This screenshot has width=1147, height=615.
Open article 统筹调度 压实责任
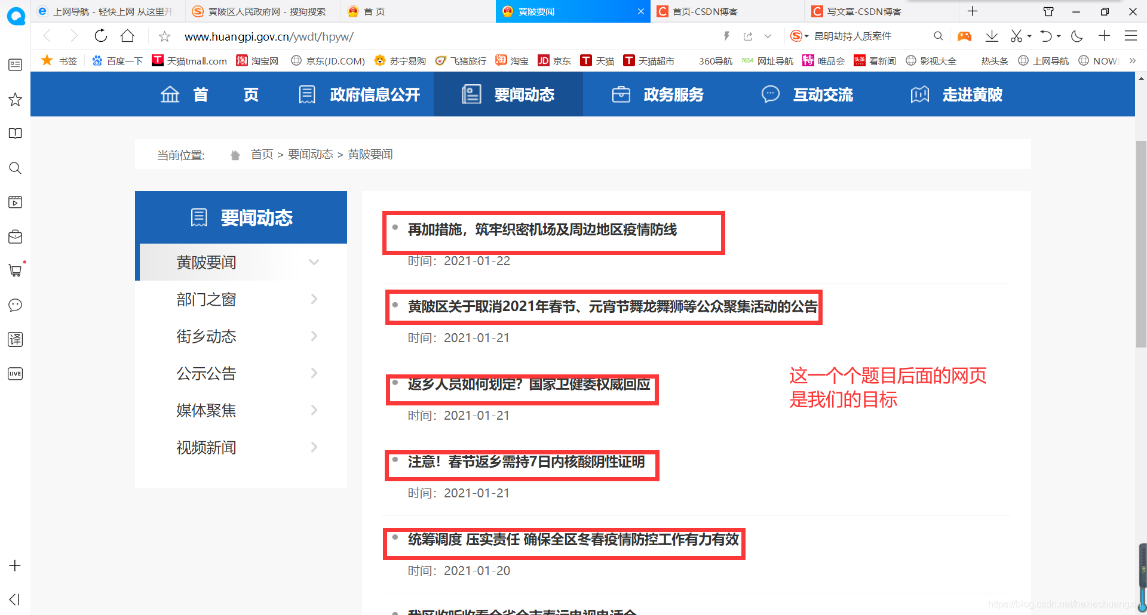coord(573,540)
